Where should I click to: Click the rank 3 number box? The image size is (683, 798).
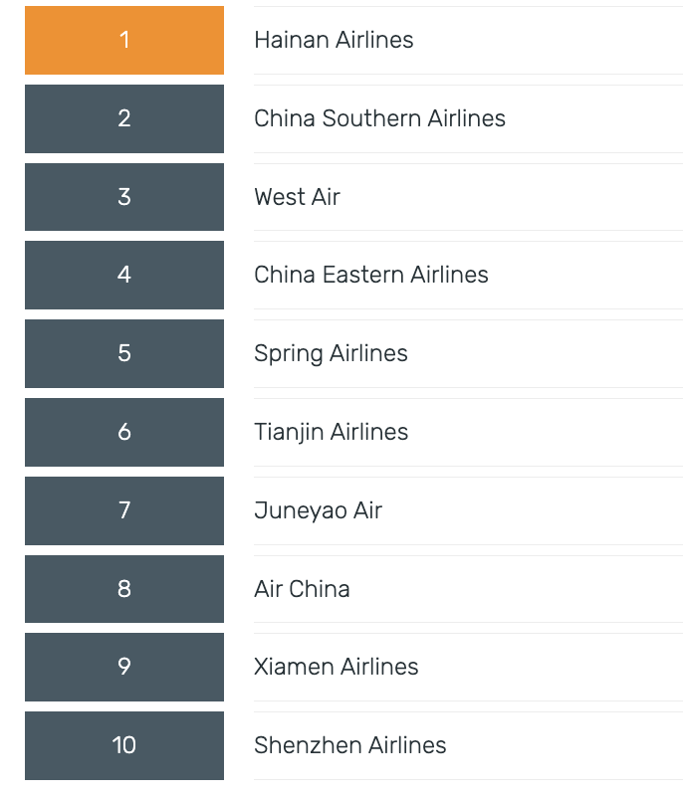tap(124, 197)
